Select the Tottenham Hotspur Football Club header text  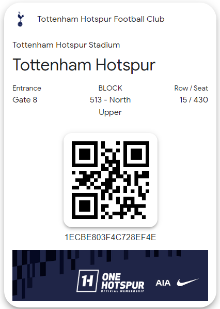101,19
